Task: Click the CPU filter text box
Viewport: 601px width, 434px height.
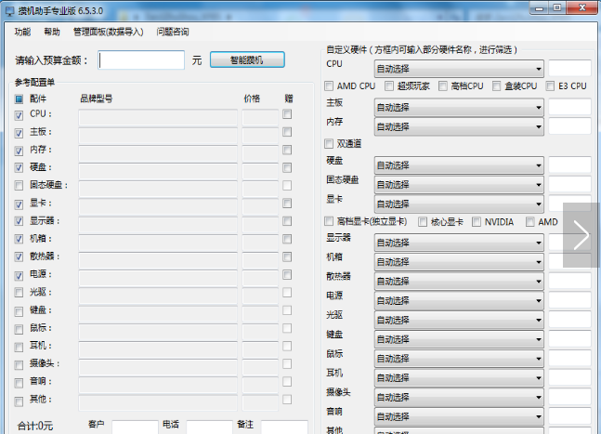Action: coord(569,68)
